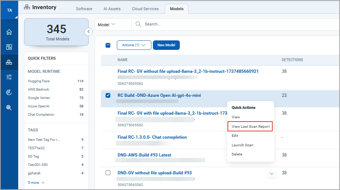Open the Model dropdown
This screenshot has height=190, width=340.
(x=106, y=24)
